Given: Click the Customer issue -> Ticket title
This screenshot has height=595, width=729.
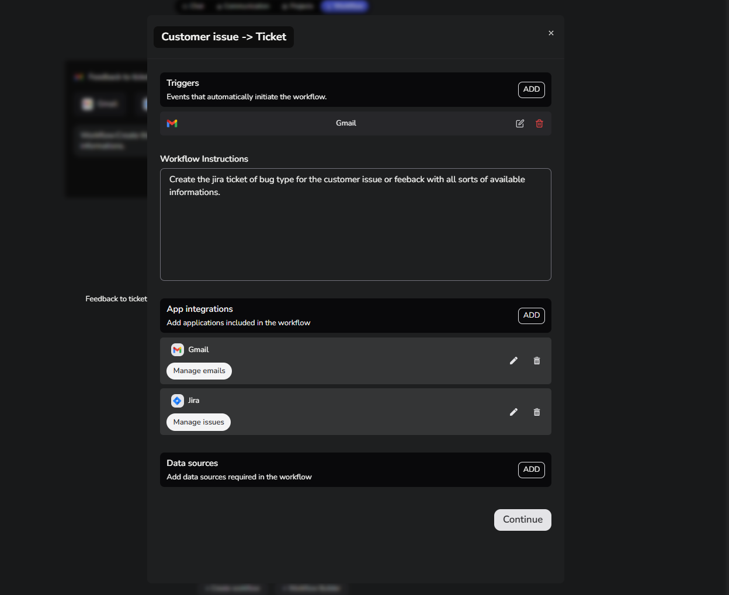Looking at the screenshot, I should click(224, 37).
